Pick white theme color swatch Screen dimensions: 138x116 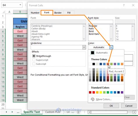point(90,64)
